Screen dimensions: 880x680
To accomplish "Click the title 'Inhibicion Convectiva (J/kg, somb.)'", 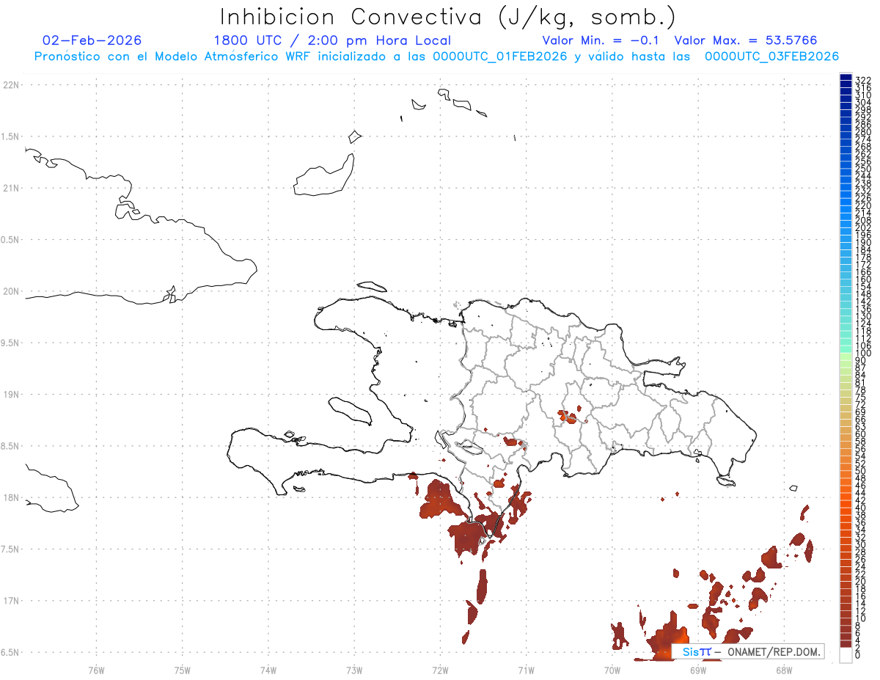I will point(447,18).
